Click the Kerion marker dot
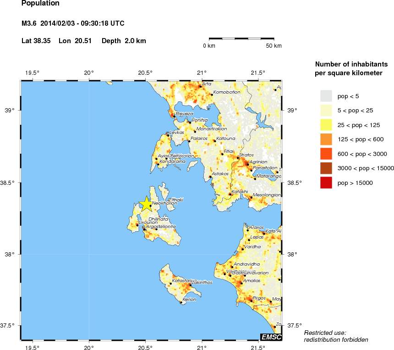The image size is (394, 350). pyautogui.click(x=181, y=302)
